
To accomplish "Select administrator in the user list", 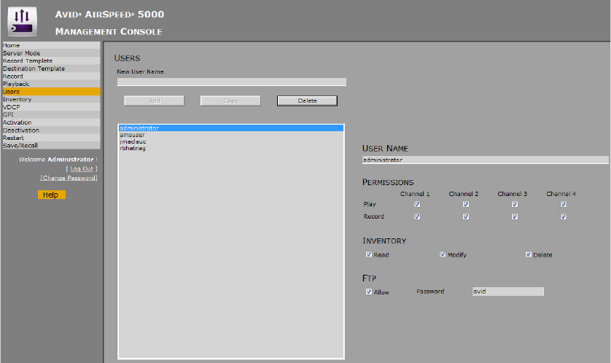I will [x=231, y=128].
